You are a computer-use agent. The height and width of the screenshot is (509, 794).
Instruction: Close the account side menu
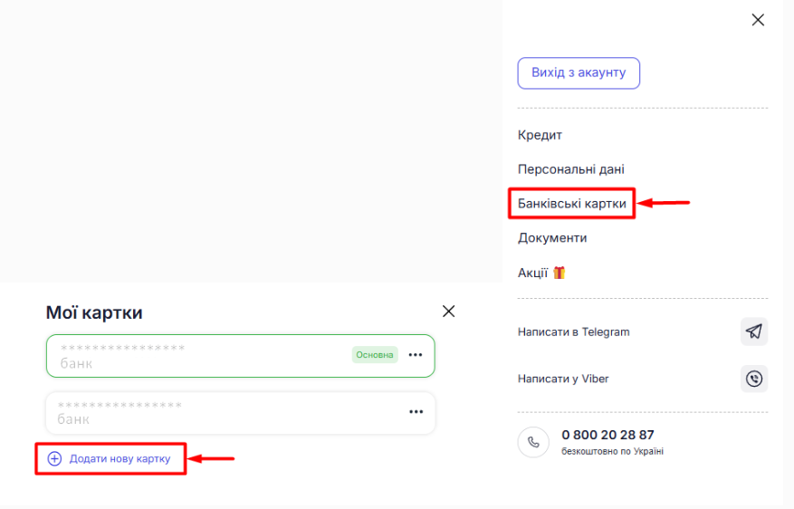click(758, 20)
